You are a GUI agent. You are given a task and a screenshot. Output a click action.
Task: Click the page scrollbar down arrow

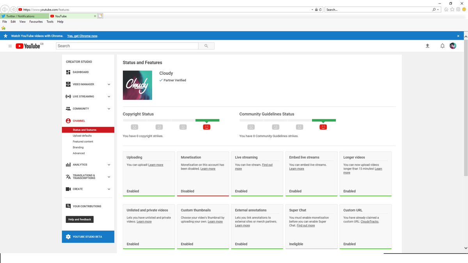click(x=466, y=248)
